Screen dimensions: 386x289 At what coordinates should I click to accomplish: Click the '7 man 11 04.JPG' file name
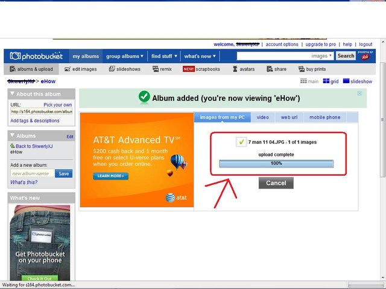(267, 142)
